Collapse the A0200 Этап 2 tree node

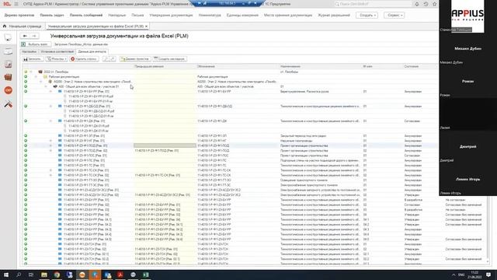[41, 82]
